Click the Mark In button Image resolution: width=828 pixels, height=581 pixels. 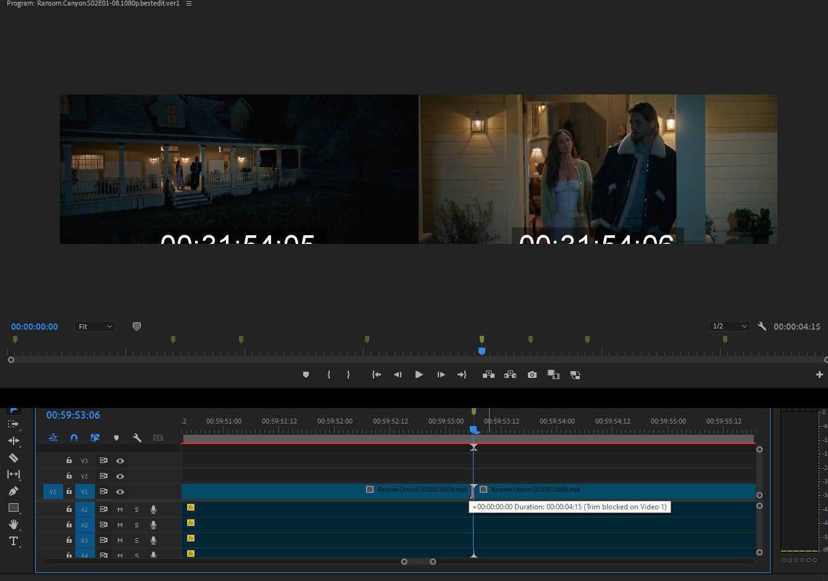(x=328, y=375)
